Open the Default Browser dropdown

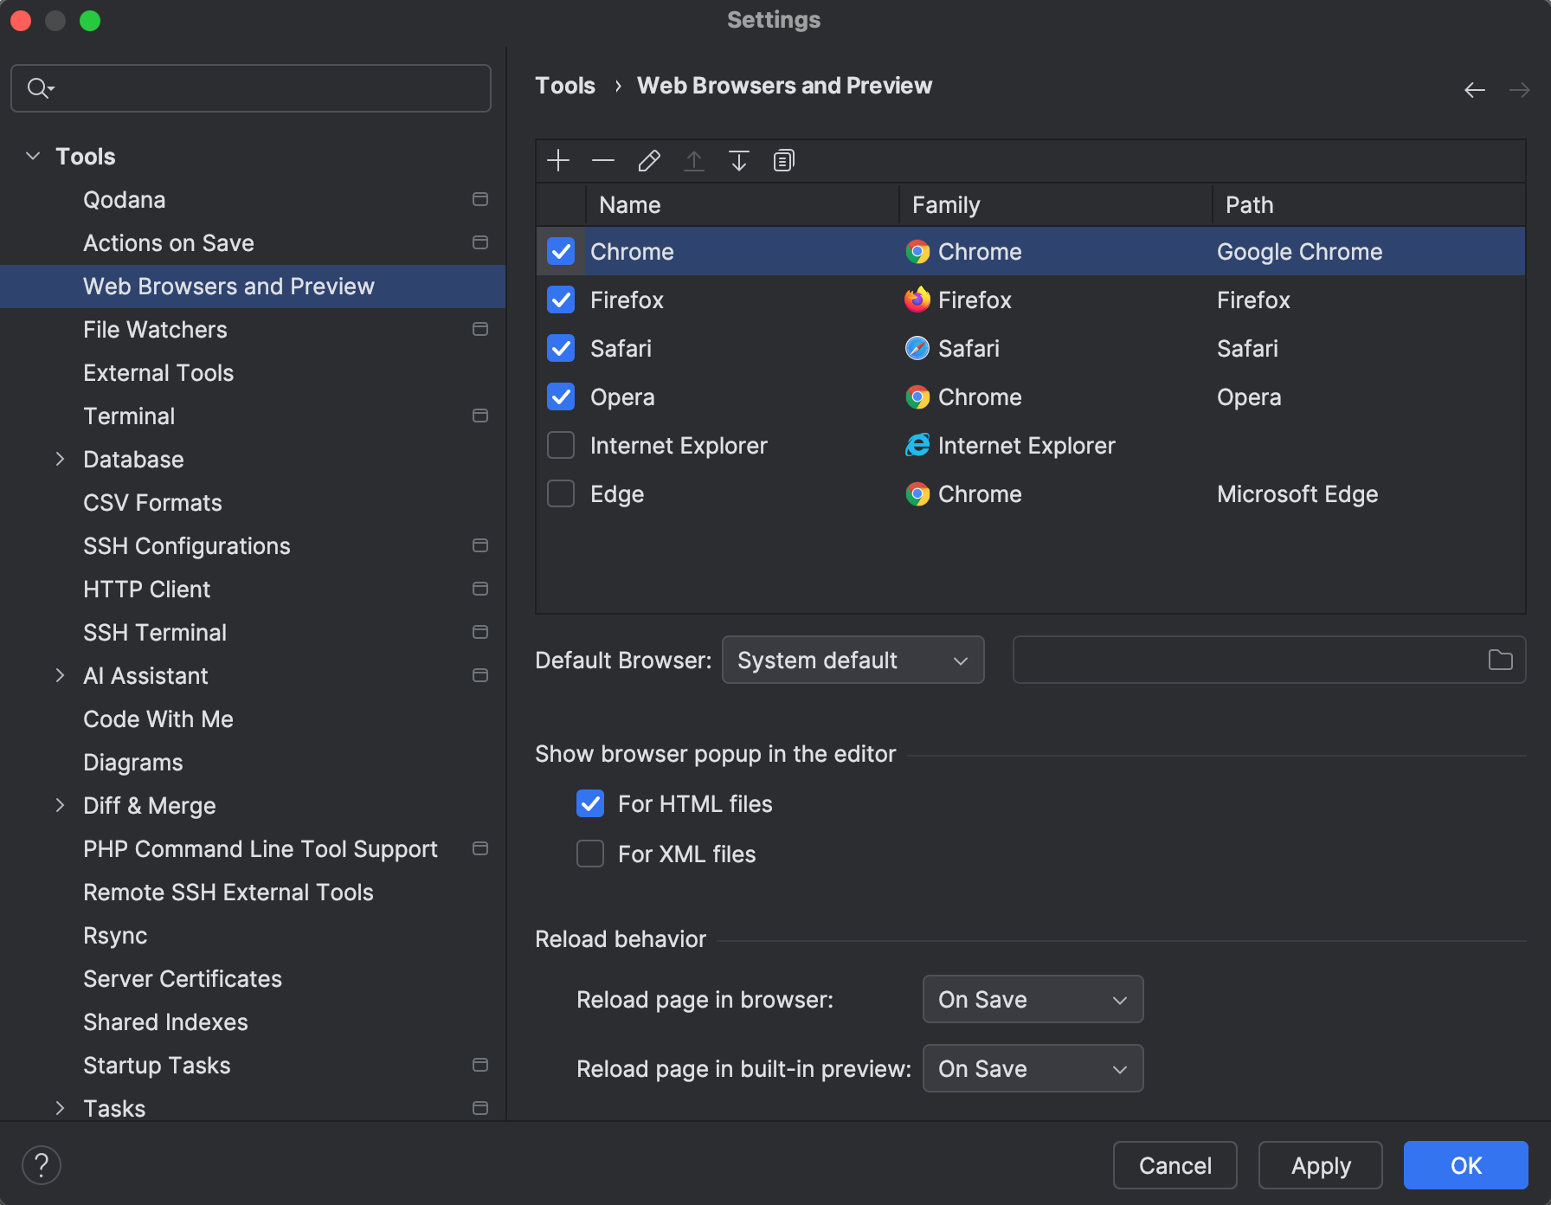pos(853,660)
